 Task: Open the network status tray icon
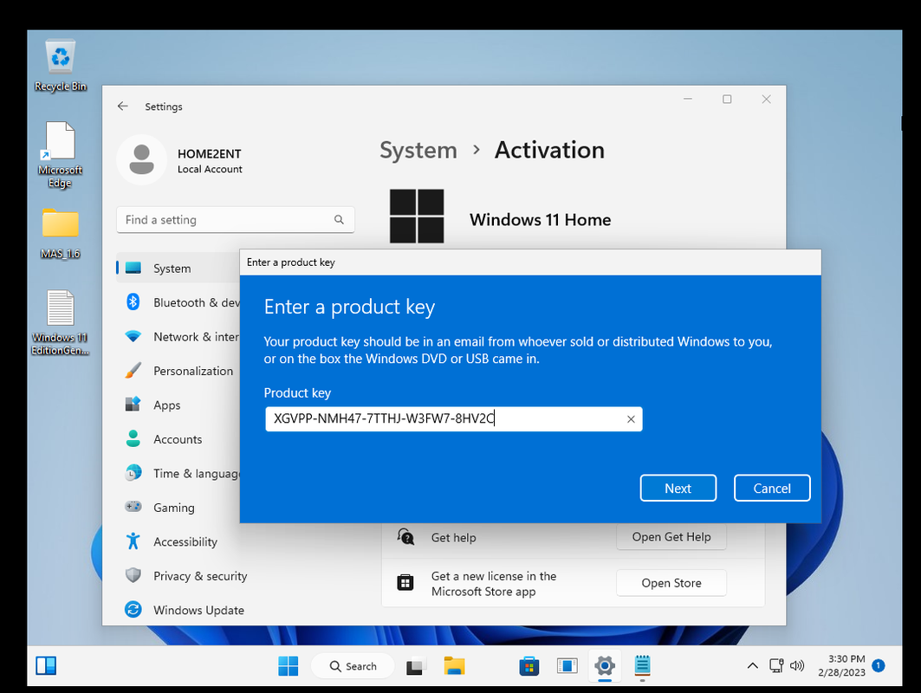776,666
